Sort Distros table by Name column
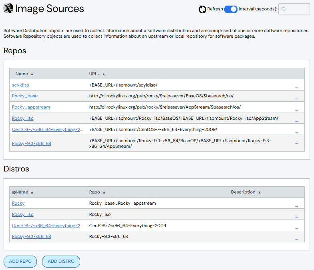Screen dimensions: 314x270 click(24, 192)
